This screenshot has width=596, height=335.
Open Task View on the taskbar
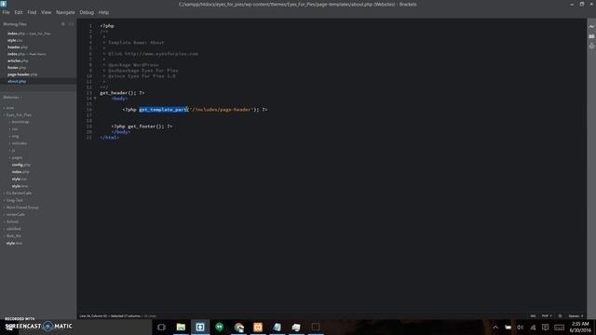click(161, 327)
